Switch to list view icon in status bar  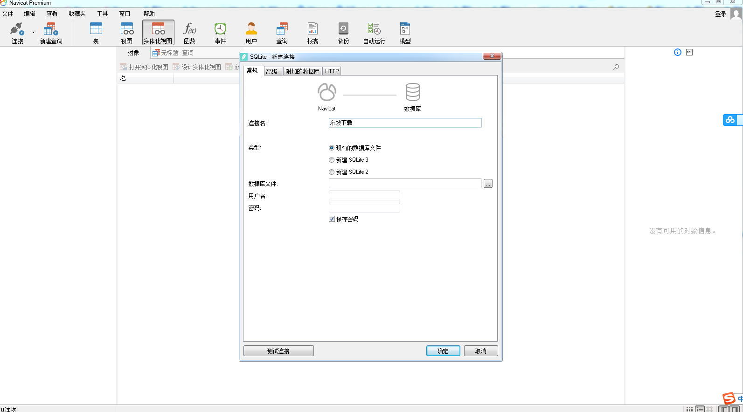[x=689, y=409]
